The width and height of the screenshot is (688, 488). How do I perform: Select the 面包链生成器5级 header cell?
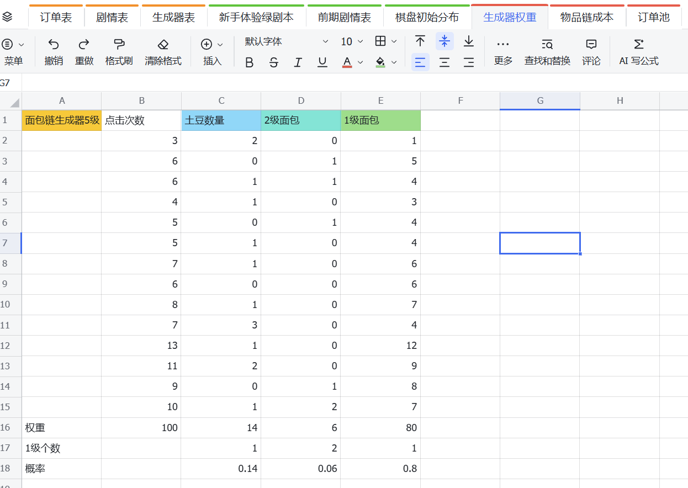tap(62, 120)
